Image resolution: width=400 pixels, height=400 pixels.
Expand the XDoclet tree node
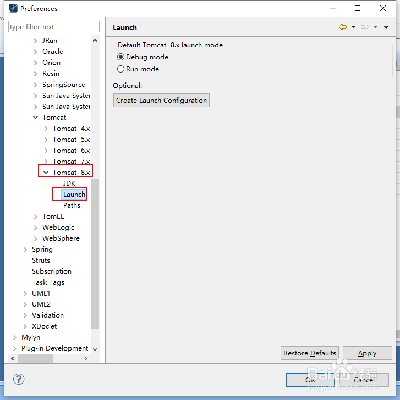tap(25, 326)
